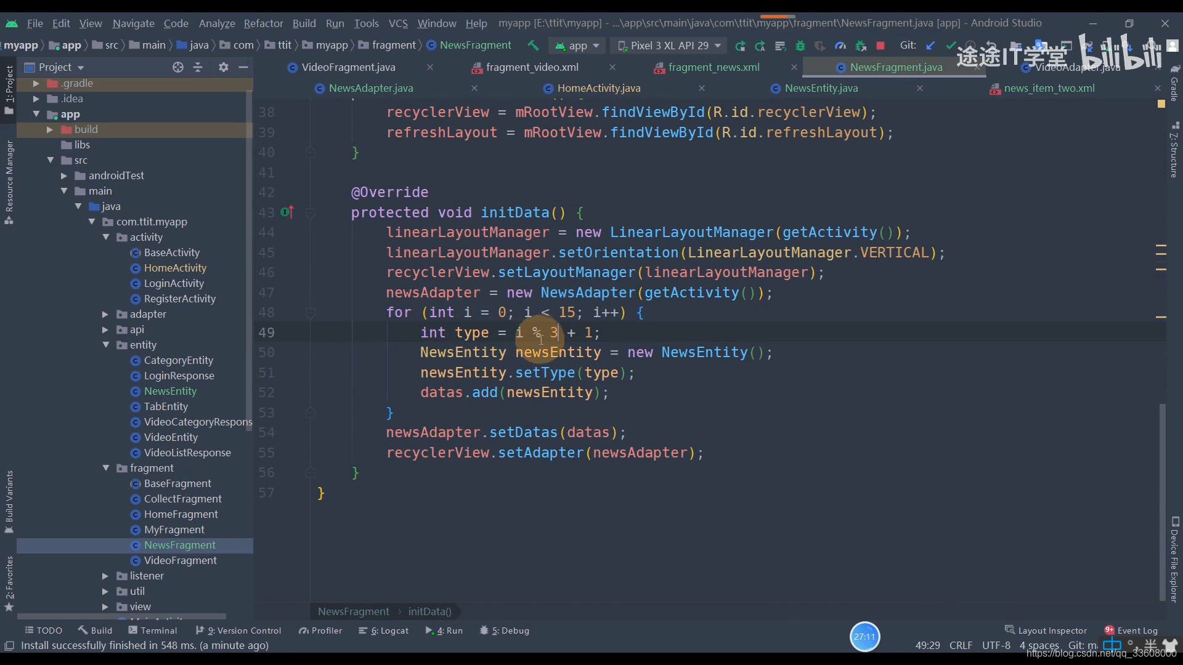Image resolution: width=1183 pixels, height=665 pixels.
Task: Open the 6: Logcat tool window
Action: [x=383, y=631]
